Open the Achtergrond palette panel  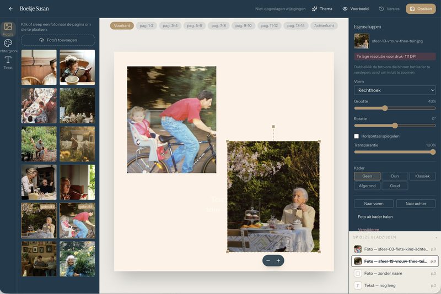click(x=8, y=46)
